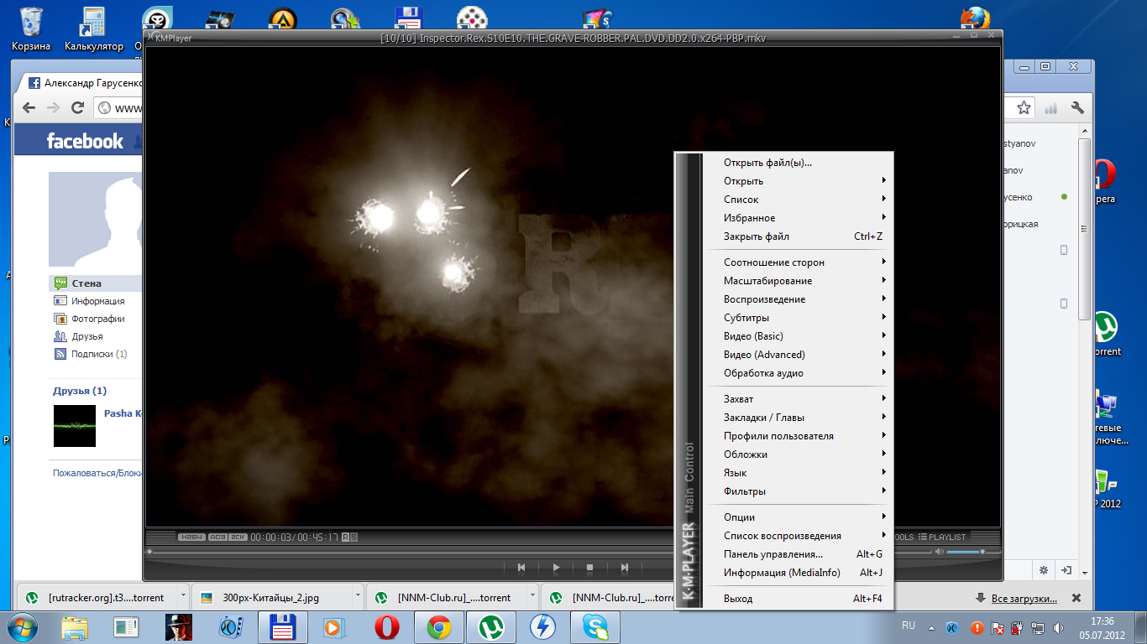The image size is (1147, 644).
Task: Click KMPlayer play button
Action: 556,568
